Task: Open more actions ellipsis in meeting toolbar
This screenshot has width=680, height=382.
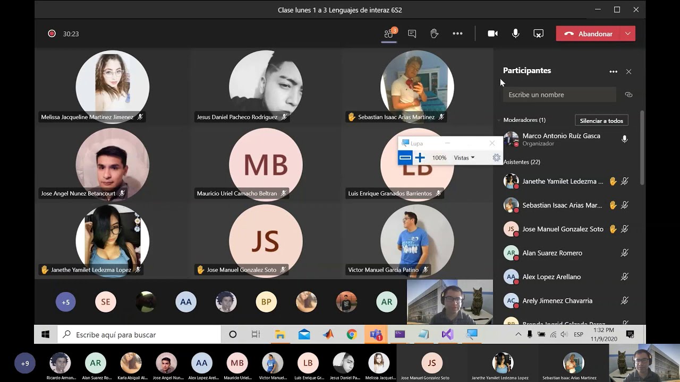Action: coord(457,33)
